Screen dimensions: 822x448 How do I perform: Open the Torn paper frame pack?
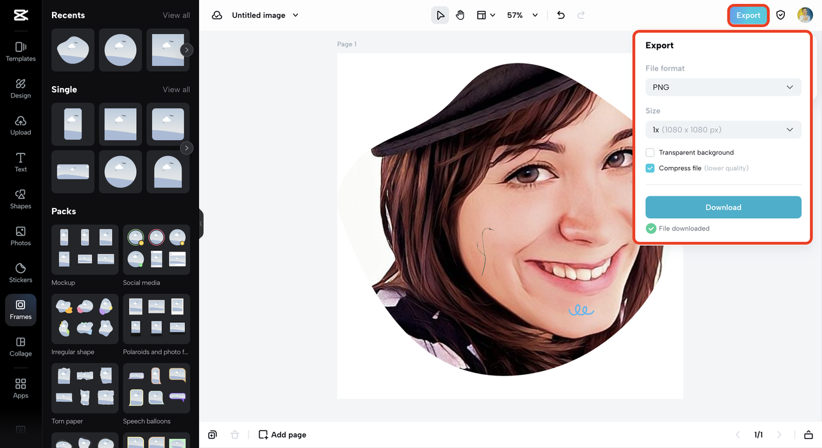[85, 389]
